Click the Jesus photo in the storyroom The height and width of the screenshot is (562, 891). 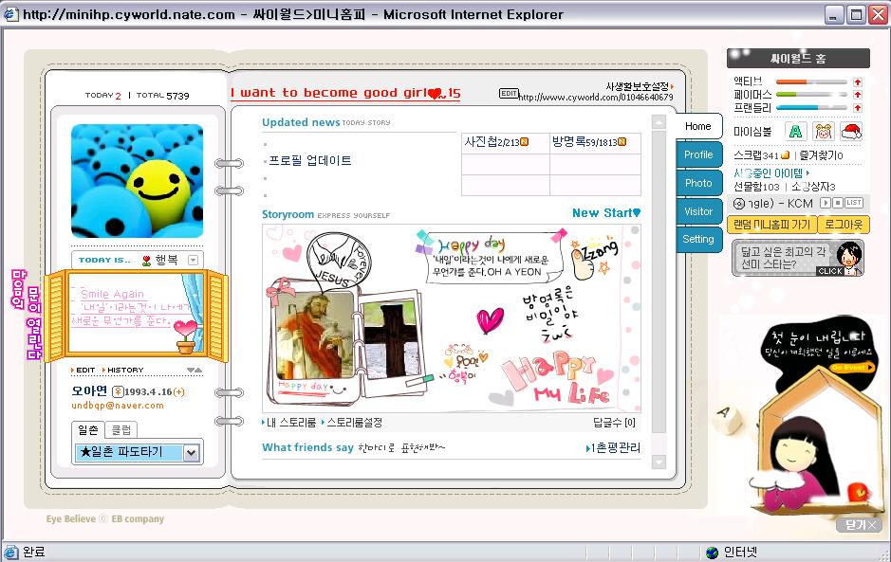315,335
